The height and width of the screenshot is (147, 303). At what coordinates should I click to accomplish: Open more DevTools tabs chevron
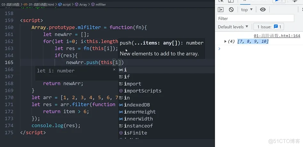[x=245, y=1]
